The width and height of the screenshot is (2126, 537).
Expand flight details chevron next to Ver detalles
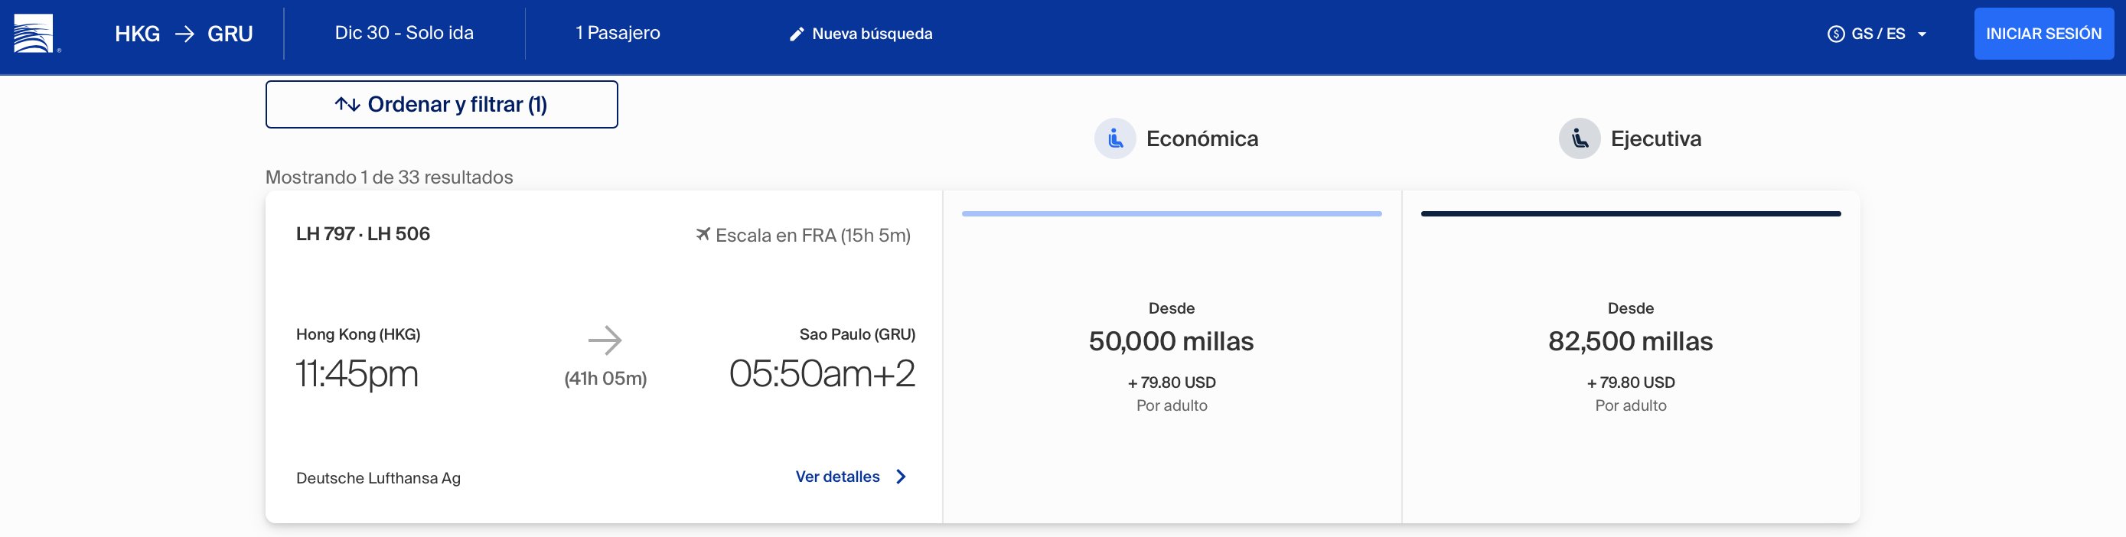pyautogui.click(x=902, y=477)
